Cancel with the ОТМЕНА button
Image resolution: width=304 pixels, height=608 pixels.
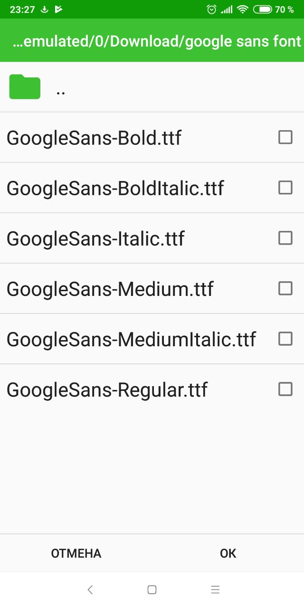click(x=76, y=553)
